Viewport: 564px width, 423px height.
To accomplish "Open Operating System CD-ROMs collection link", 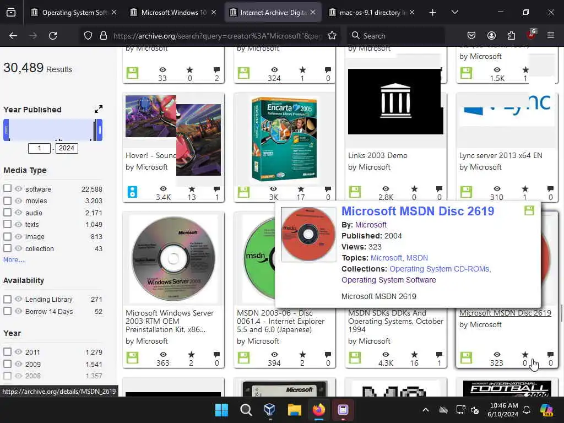I will point(439,269).
